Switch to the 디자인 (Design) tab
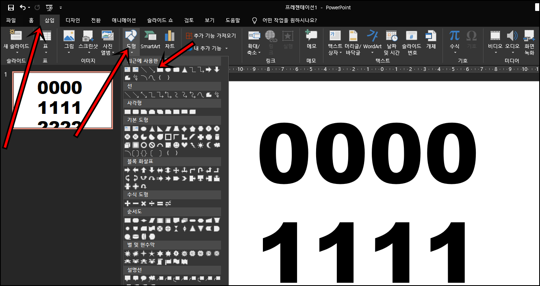The height and width of the screenshot is (286, 540). 73,20
